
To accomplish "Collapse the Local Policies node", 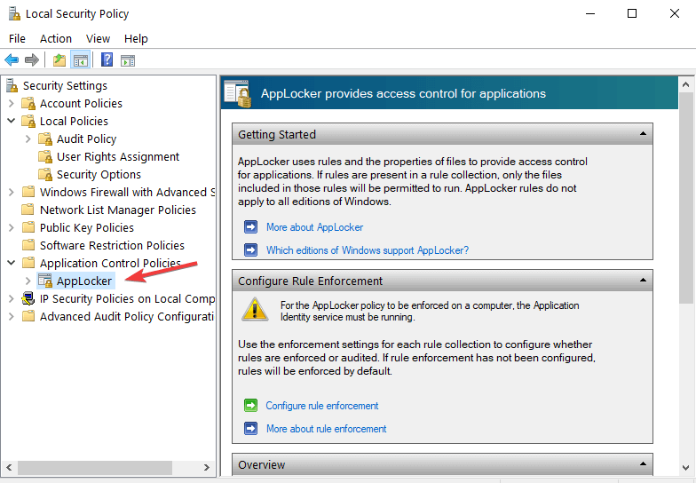I will [x=12, y=121].
